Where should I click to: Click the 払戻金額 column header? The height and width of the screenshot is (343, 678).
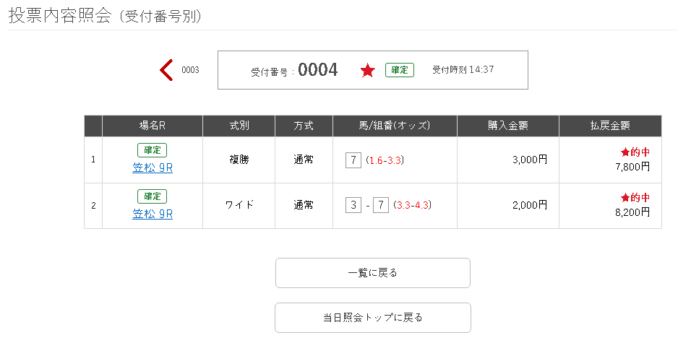pyautogui.click(x=610, y=126)
